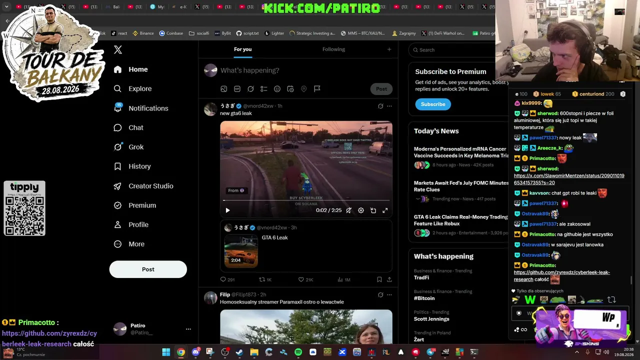Unmute the GTA6 leak video
The height and width of the screenshot is (360, 640).
point(348,210)
